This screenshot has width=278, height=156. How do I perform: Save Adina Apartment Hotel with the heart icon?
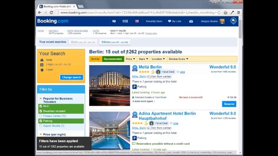tap(171, 123)
